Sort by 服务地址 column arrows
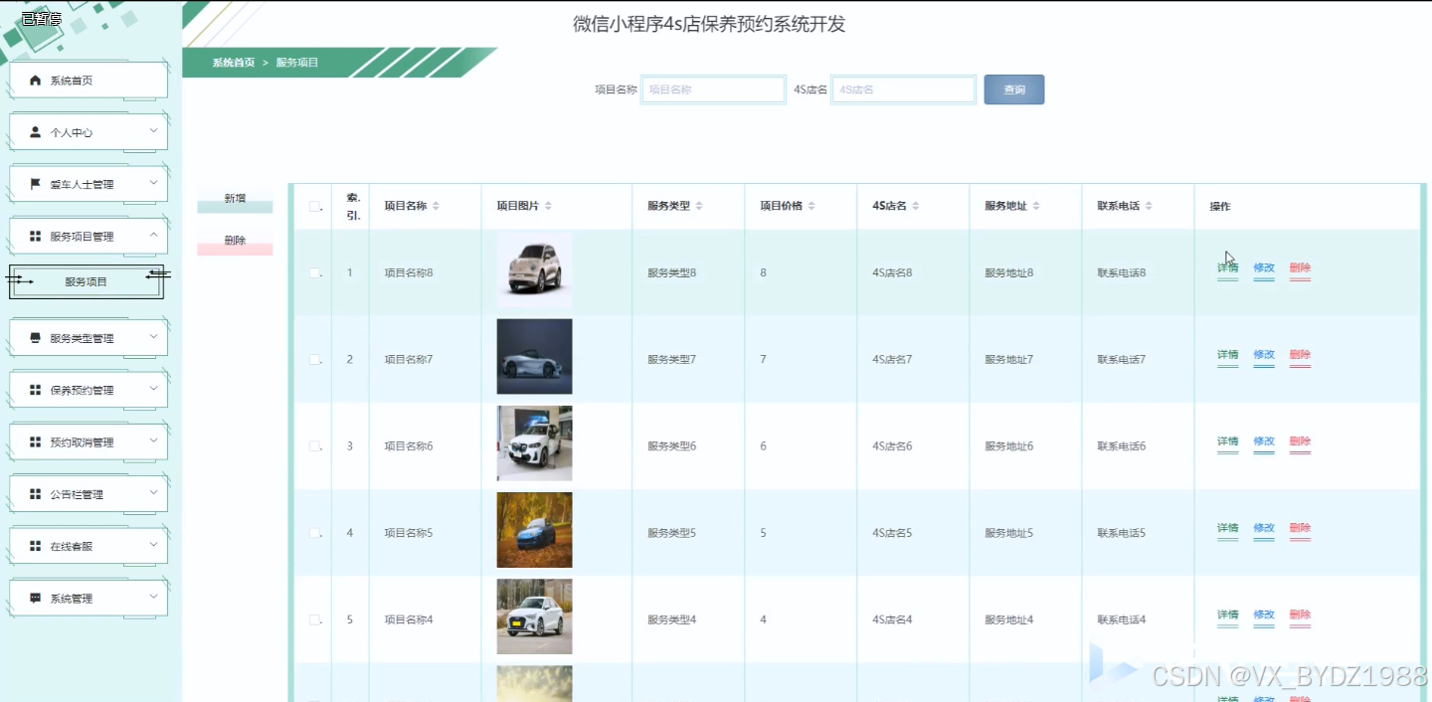Viewport: 1432px width, 702px height. 1035,206
